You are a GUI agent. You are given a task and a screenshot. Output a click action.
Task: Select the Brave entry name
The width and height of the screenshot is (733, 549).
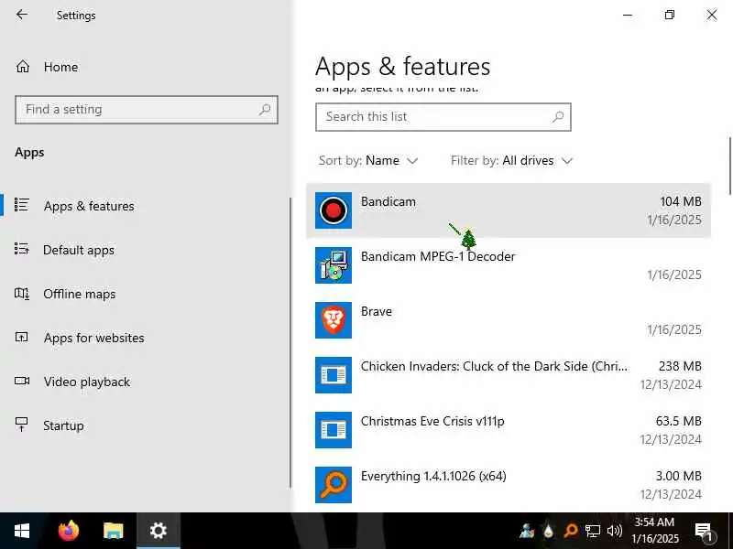pos(377,311)
